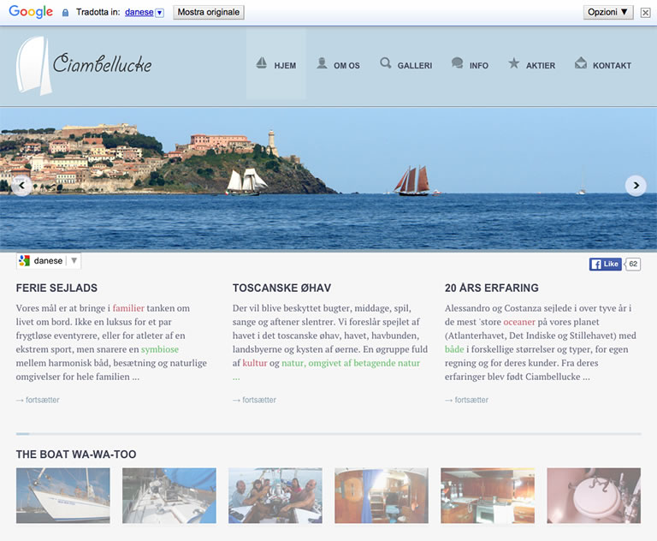
Task: Click the TOSCANSKE ØHAV heading
Action: tap(281, 288)
